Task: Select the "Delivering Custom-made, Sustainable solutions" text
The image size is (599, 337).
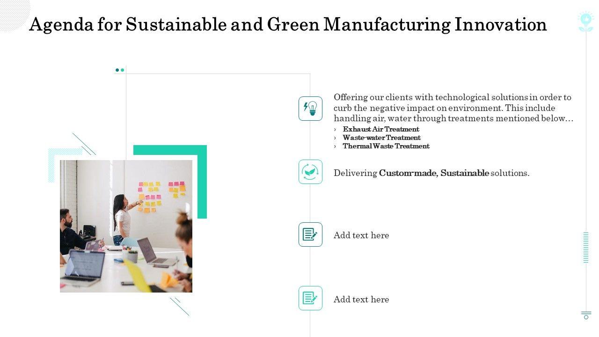Action: tap(431, 173)
